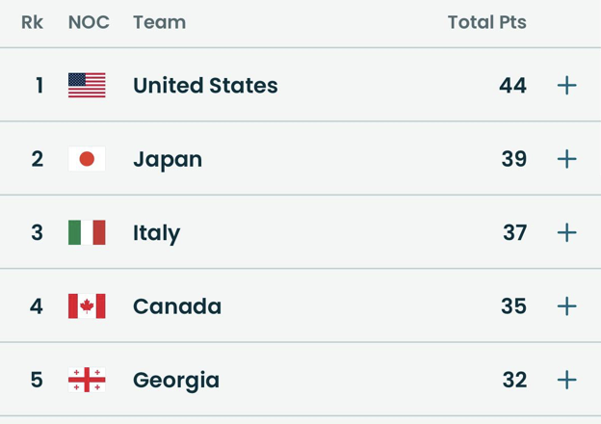Expand Italy's points breakdown

(567, 232)
